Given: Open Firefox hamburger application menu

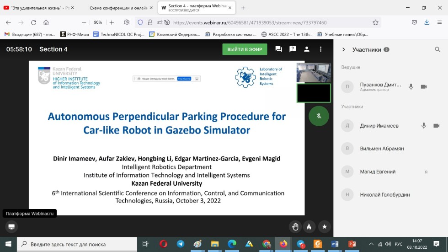Looking at the screenshot, I should (439, 22).
